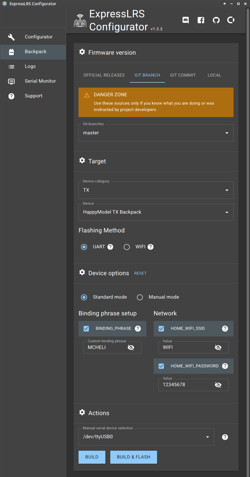Screen dimensions: 250x477
Task: Click the UART flashing method help icon
Action: tap(110, 247)
